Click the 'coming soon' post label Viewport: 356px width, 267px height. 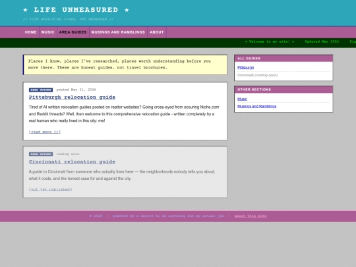[68, 154]
